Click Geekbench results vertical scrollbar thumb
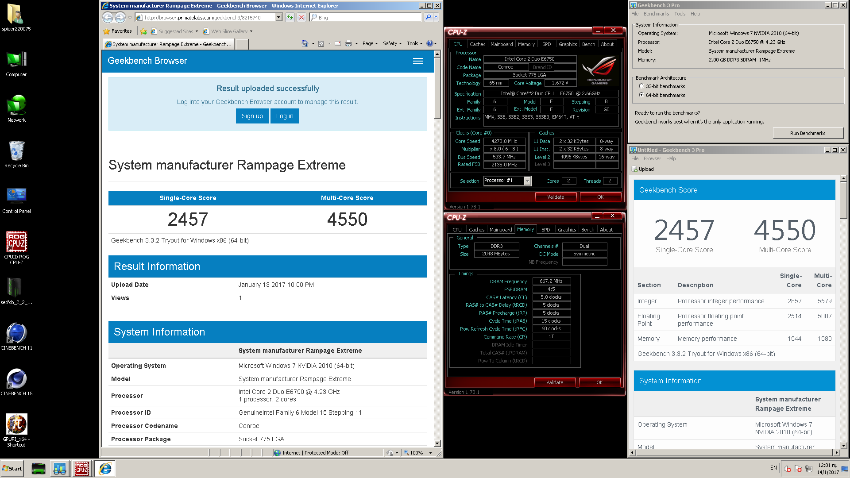Viewport: 850px width, 478px height. coord(843,200)
